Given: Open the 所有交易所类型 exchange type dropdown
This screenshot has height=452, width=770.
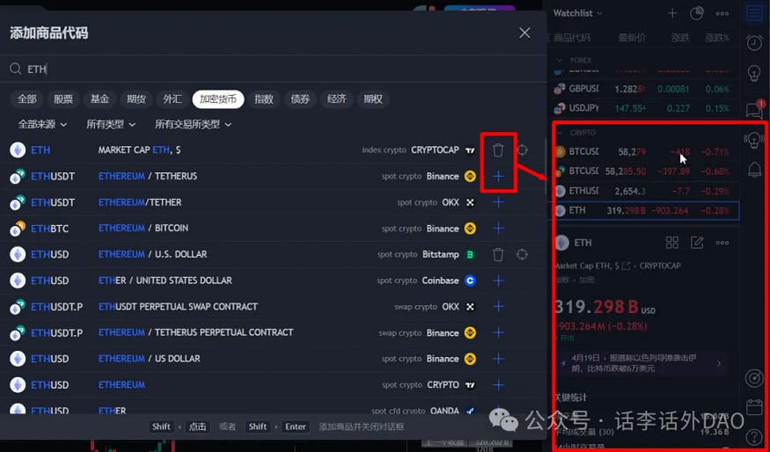Looking at the screenshot, I should pyautogui.click(x=193, y=125).
